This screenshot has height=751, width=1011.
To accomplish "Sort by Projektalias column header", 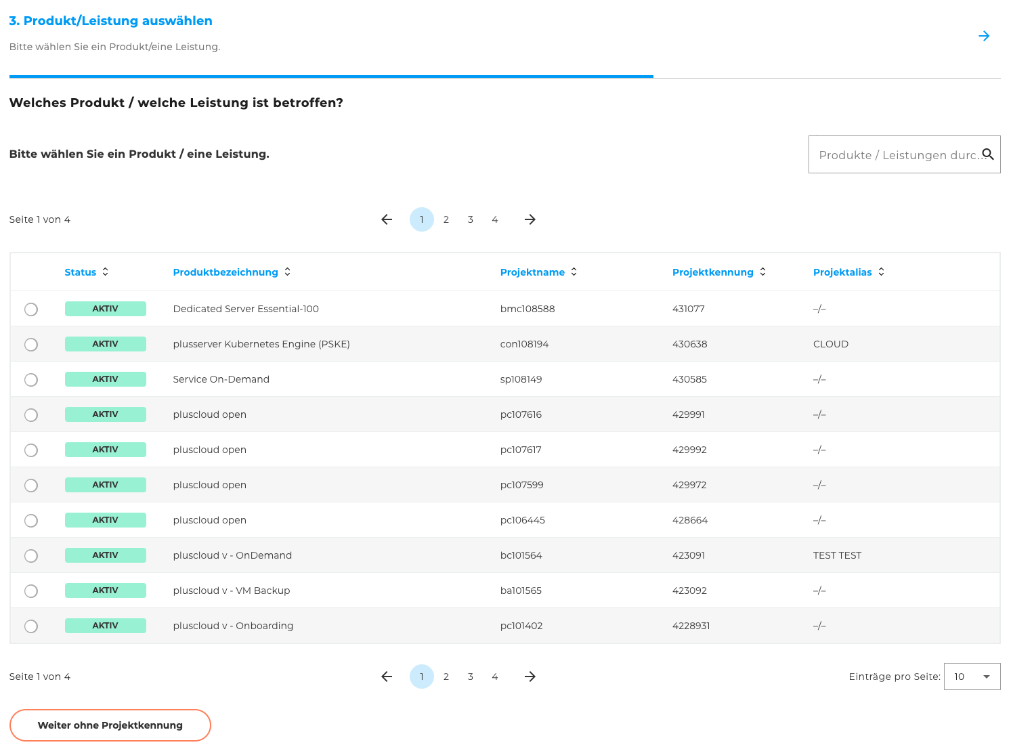I will tap(848, 272).
